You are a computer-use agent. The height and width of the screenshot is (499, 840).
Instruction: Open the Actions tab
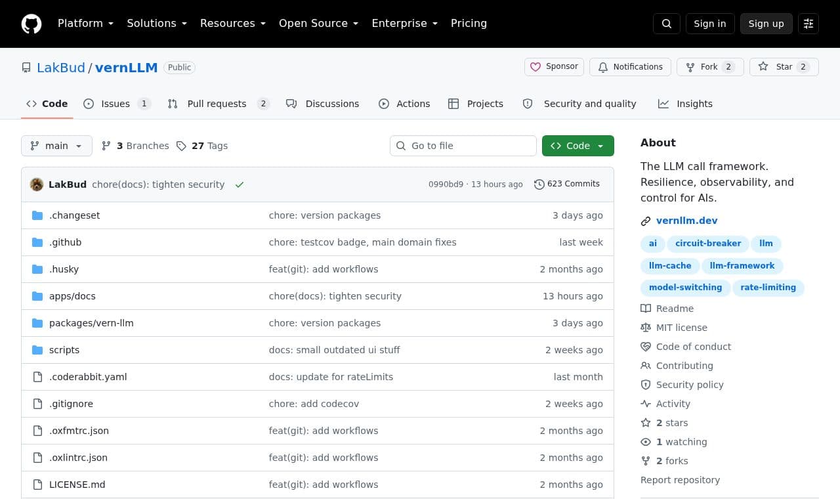[x=404, y=104]
